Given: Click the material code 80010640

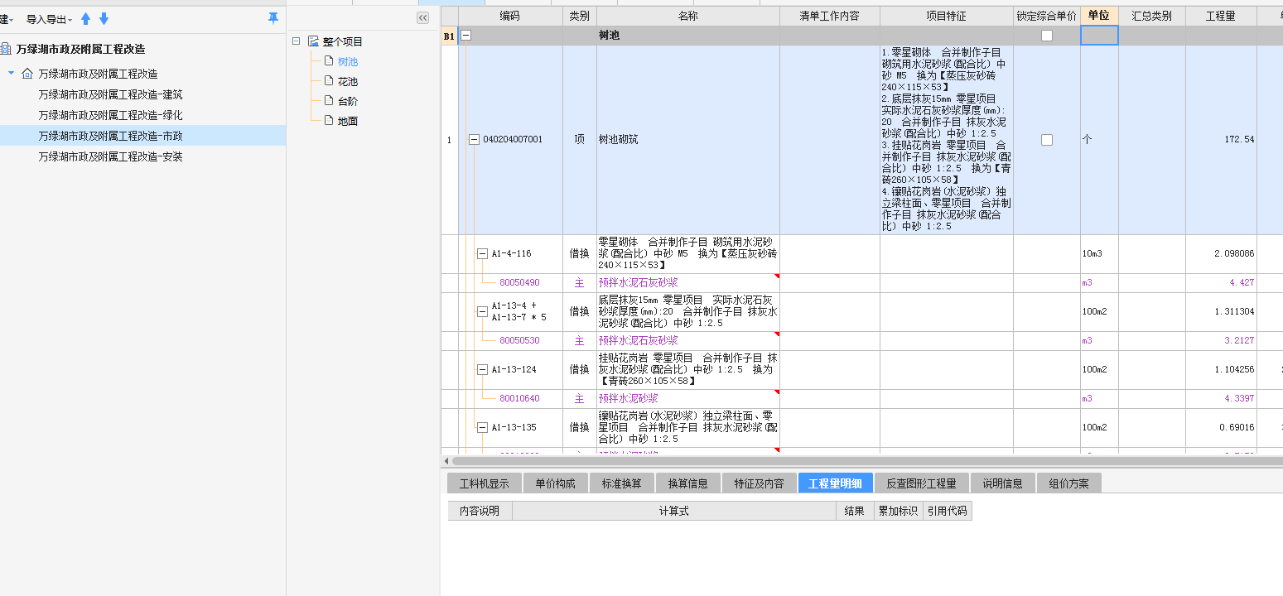Looking at the screenshot, I should point(519,399).
